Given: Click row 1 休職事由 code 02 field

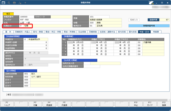Looking at the screenshot, I should pyautogui.click(x=140, y=42).
